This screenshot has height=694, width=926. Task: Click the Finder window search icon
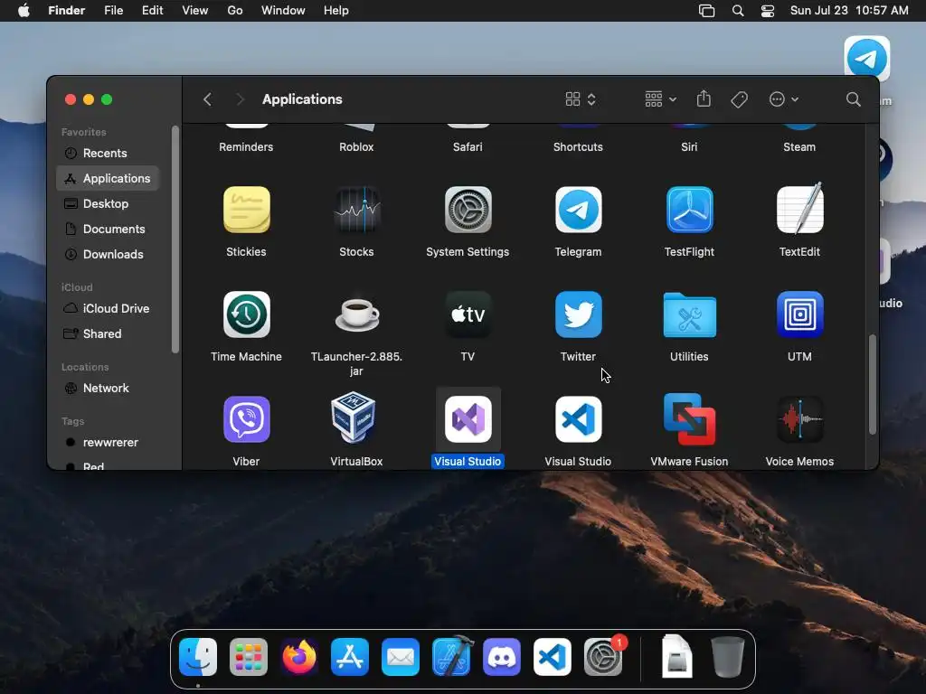(x=854, y=99)
